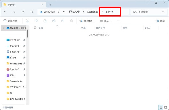Switch to large thumbnails view icon
This screenshot has height=110, width=169.
pyautogui.click(x=166, y=107)
